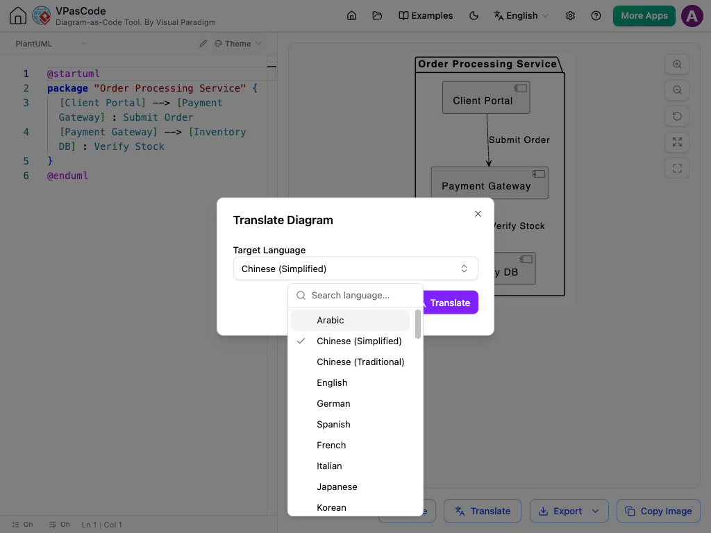The image size is (711, 533).
Task: Click the fit-to-screen expand arrows icon
Action: tap(677, 142)
